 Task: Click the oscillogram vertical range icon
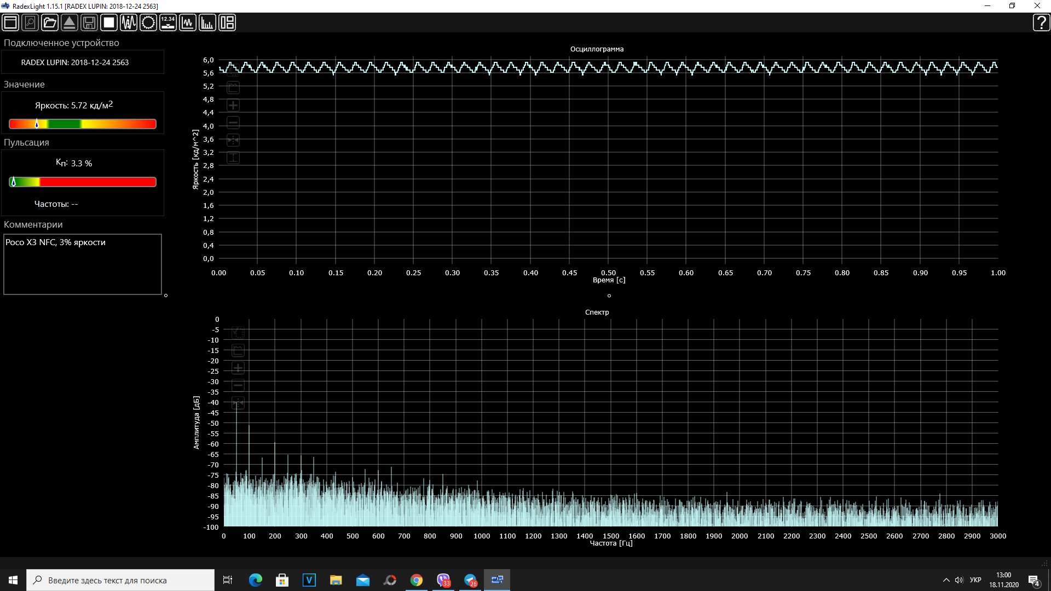pos(233,158)
